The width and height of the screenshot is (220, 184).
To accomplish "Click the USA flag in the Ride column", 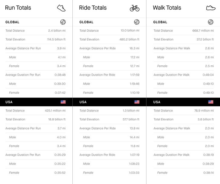I will (137, 102).
